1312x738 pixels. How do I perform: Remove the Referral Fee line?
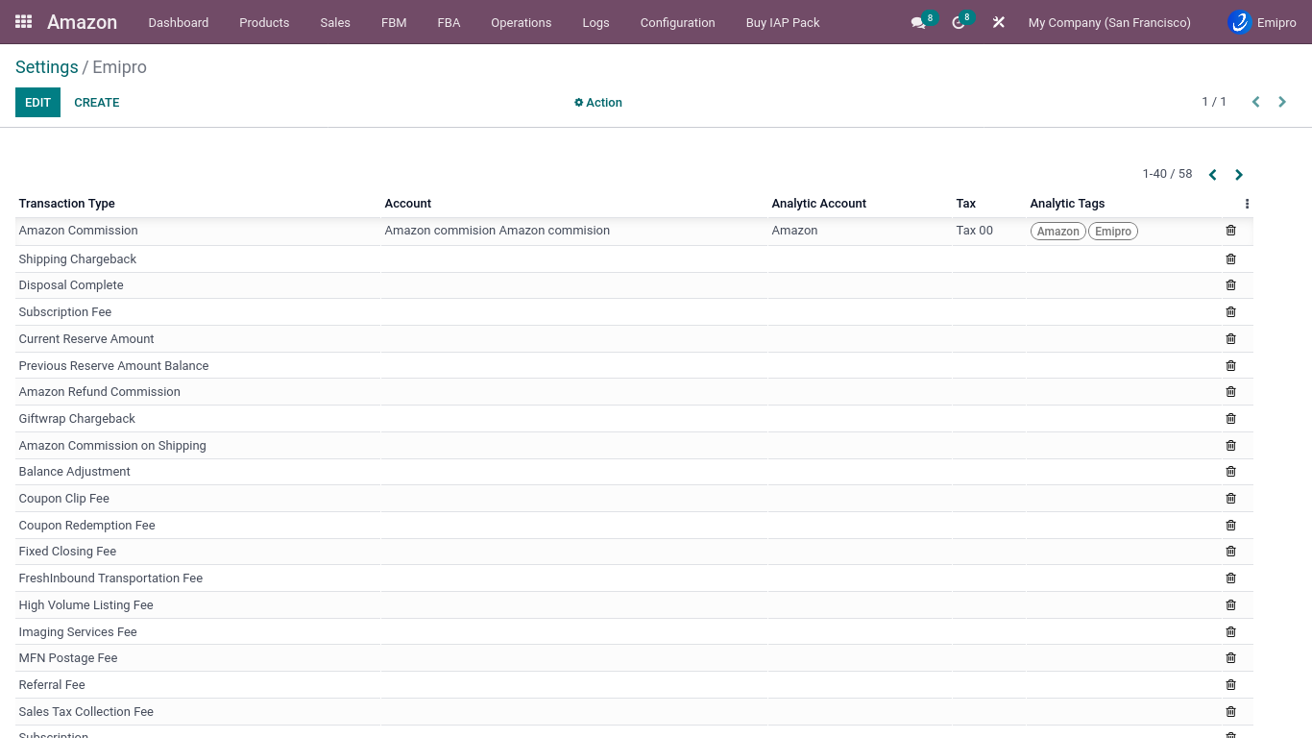tap(1230, 685)
